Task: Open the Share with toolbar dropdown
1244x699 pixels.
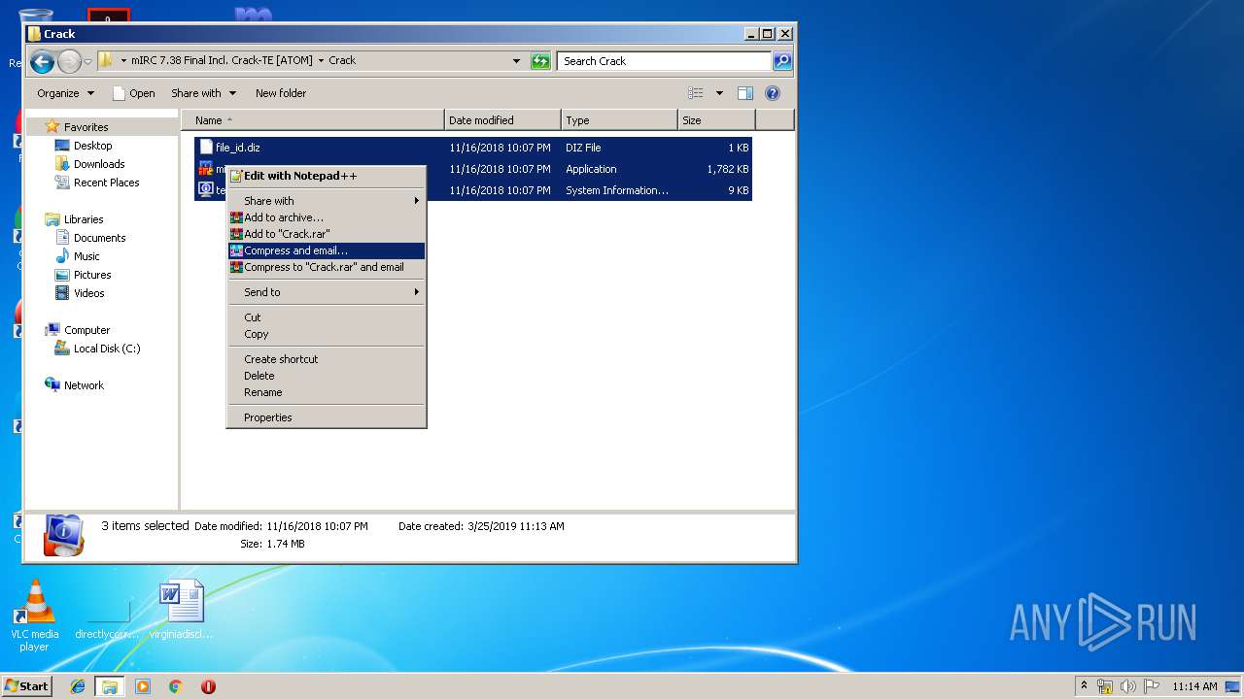Action: coord(203,93)
